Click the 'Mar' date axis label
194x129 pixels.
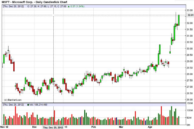pyautogui.click(x=121, y=127)
